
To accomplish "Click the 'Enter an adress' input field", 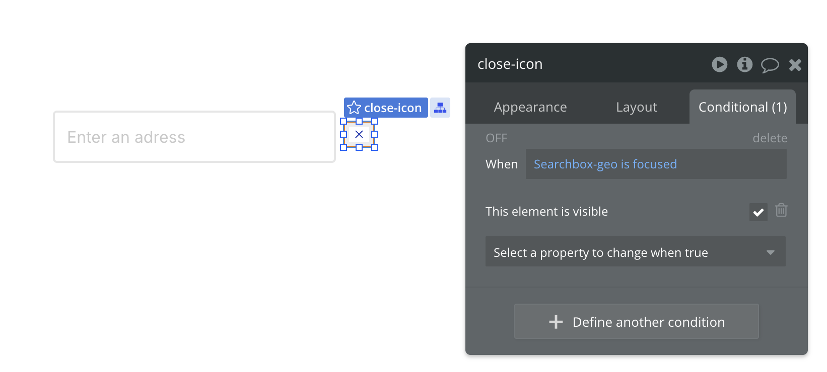I will [x=194, y=137].
